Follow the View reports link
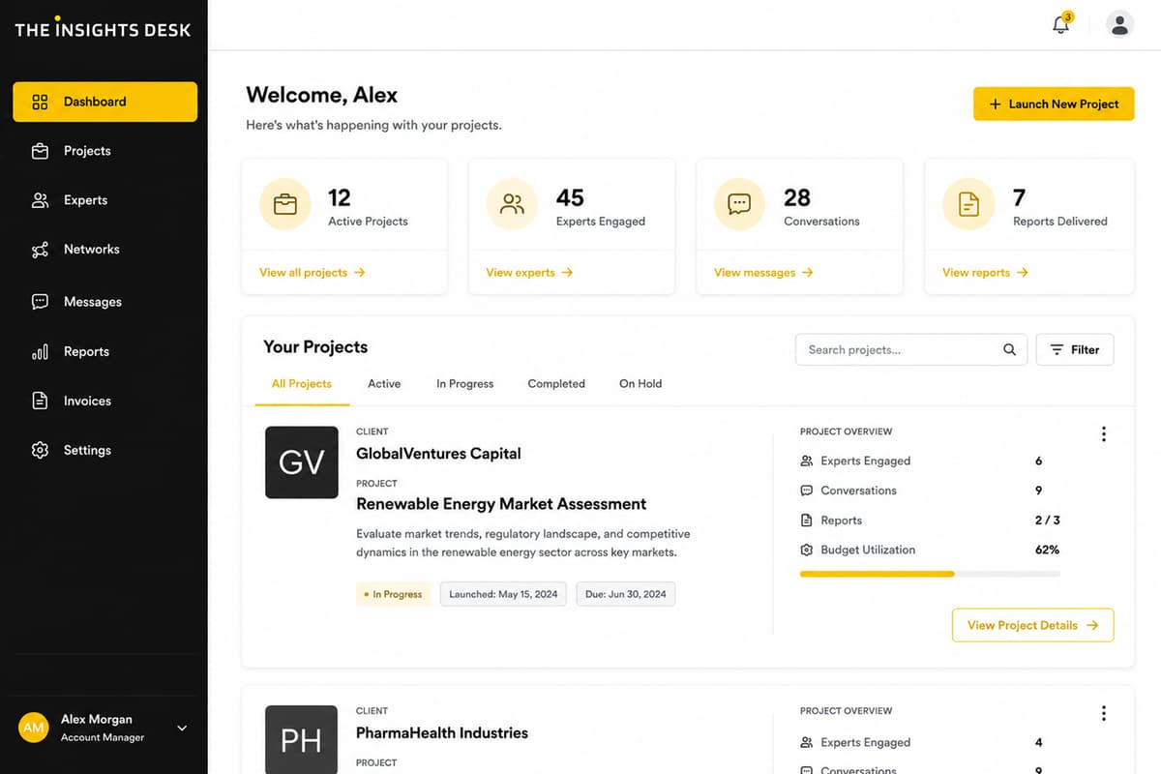 pos(985,273)
